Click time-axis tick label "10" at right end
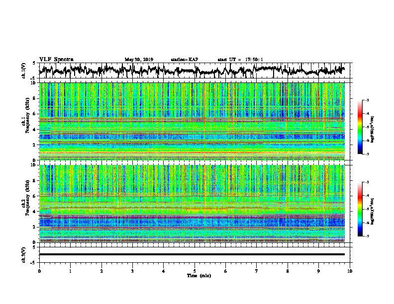Image resolution: width=394 pixels, height=304 pixels. [x=350, y=271]
